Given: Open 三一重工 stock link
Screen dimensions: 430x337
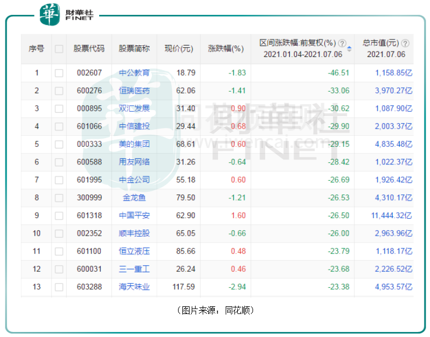Looking at the screenshot, I should coord(134,269).
